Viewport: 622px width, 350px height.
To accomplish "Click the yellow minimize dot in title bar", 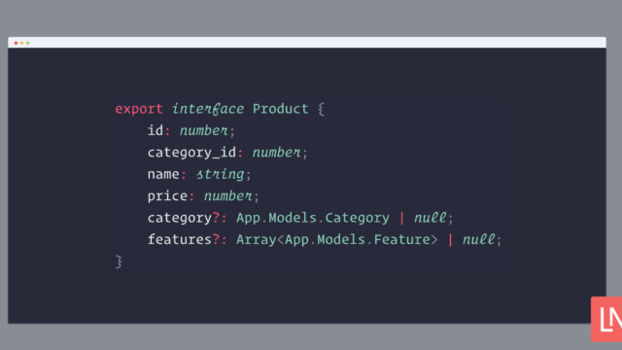I will point(21,43).
